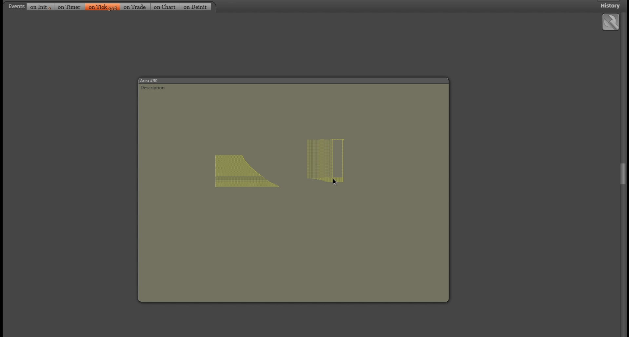This screenshot has width=629, height=337.
Task: Click the outlined front yellow rectangle
Action: pos(338,159)
